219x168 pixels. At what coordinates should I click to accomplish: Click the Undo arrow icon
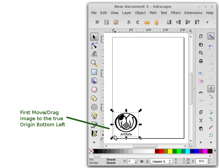click(201, 93)
